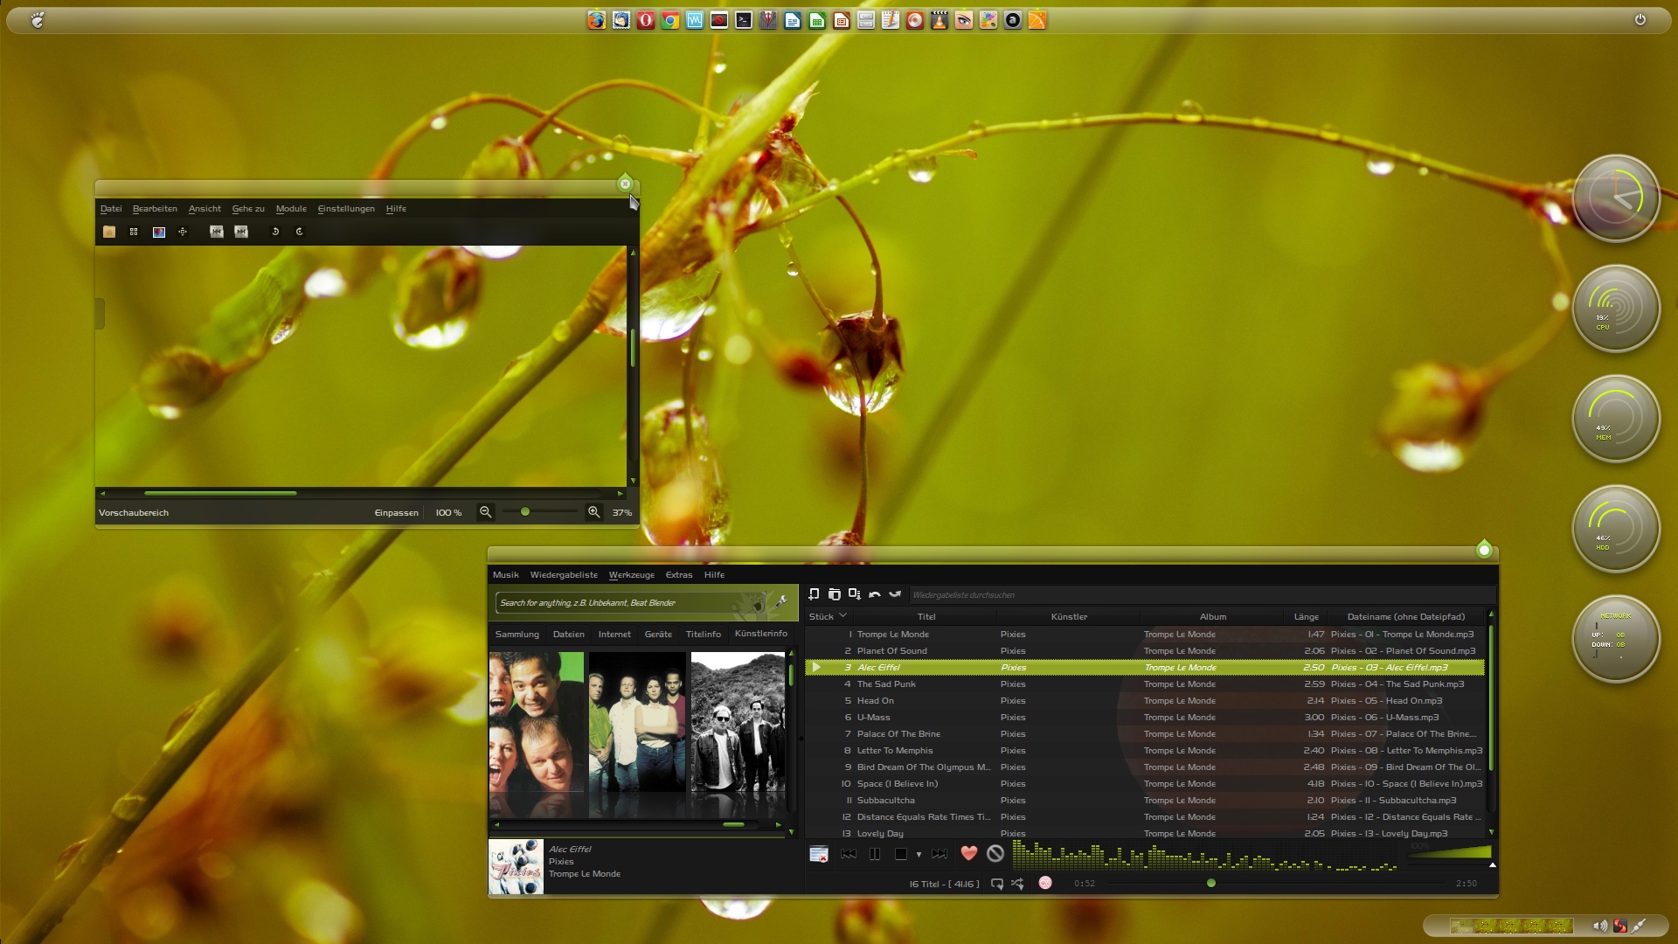Redo playlist change in Amarok
1678x944 pixels.
coord(895,594)
